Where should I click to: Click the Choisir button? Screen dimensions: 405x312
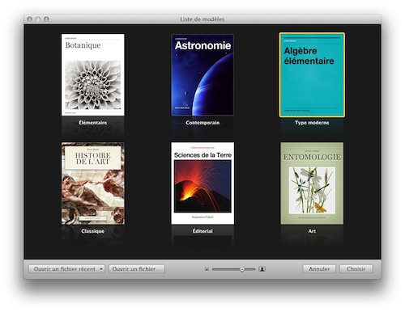click(x=356, y=269)
